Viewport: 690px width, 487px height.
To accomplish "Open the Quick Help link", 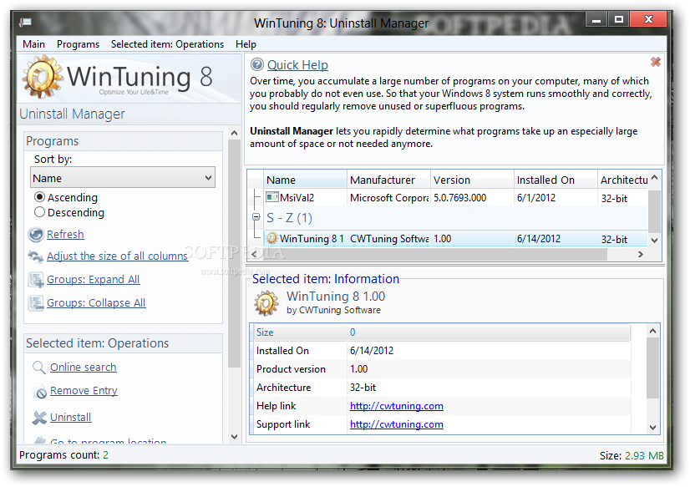I will [297, 64].
